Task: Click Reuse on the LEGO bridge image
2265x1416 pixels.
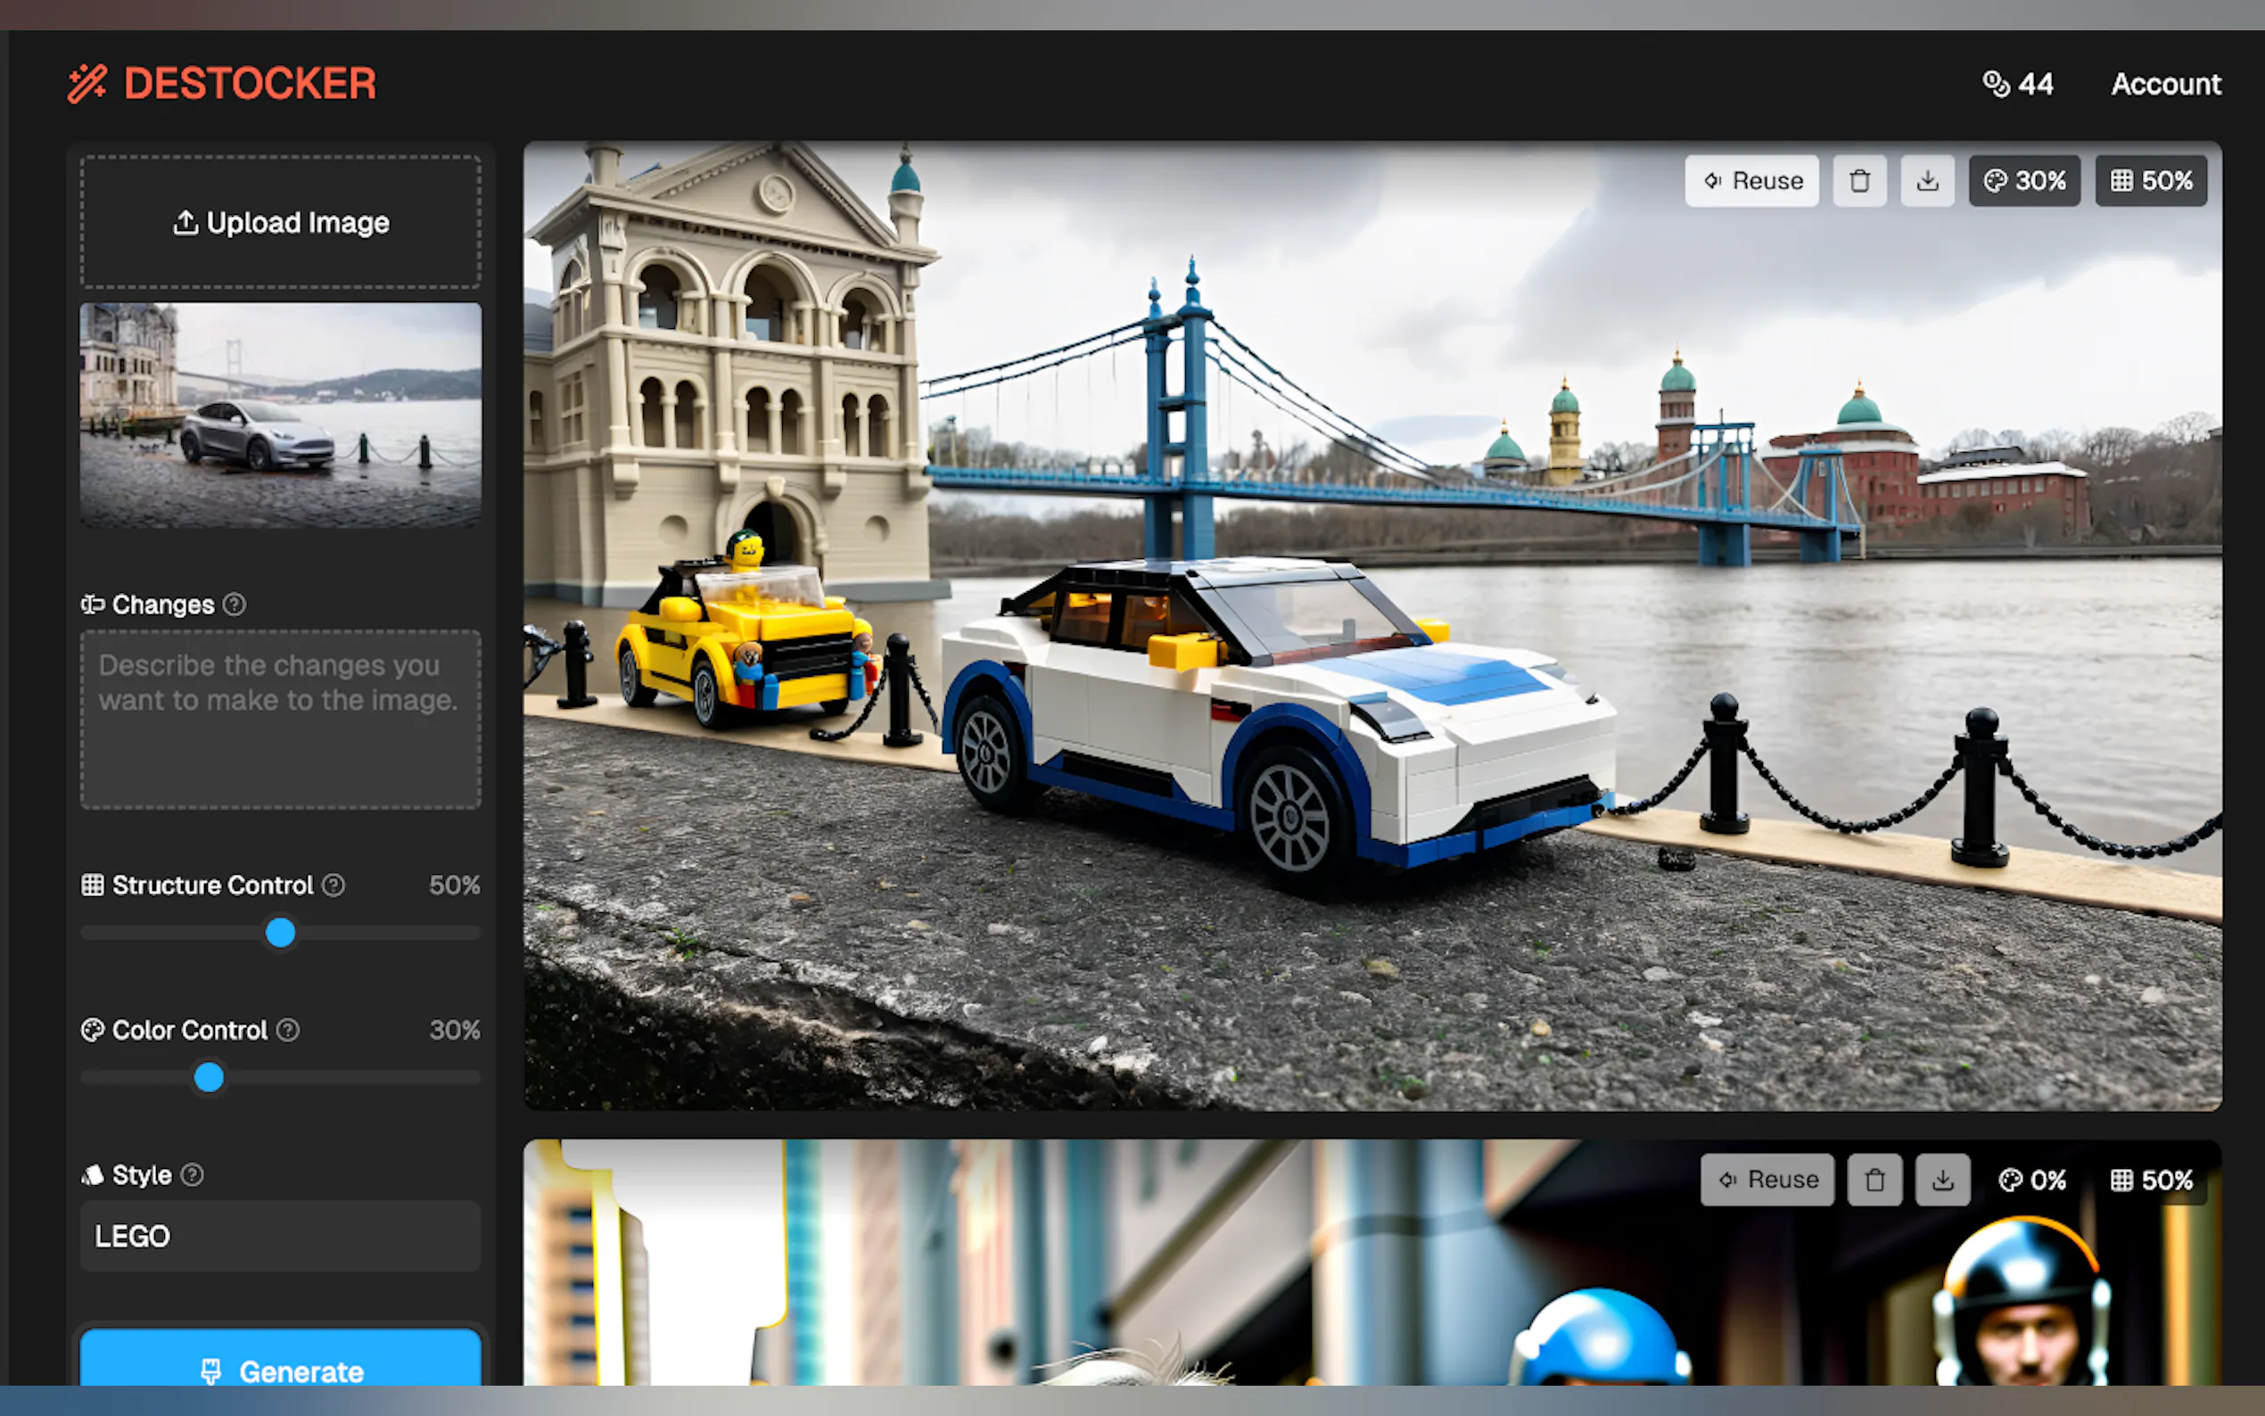Action: point(1752,180)
